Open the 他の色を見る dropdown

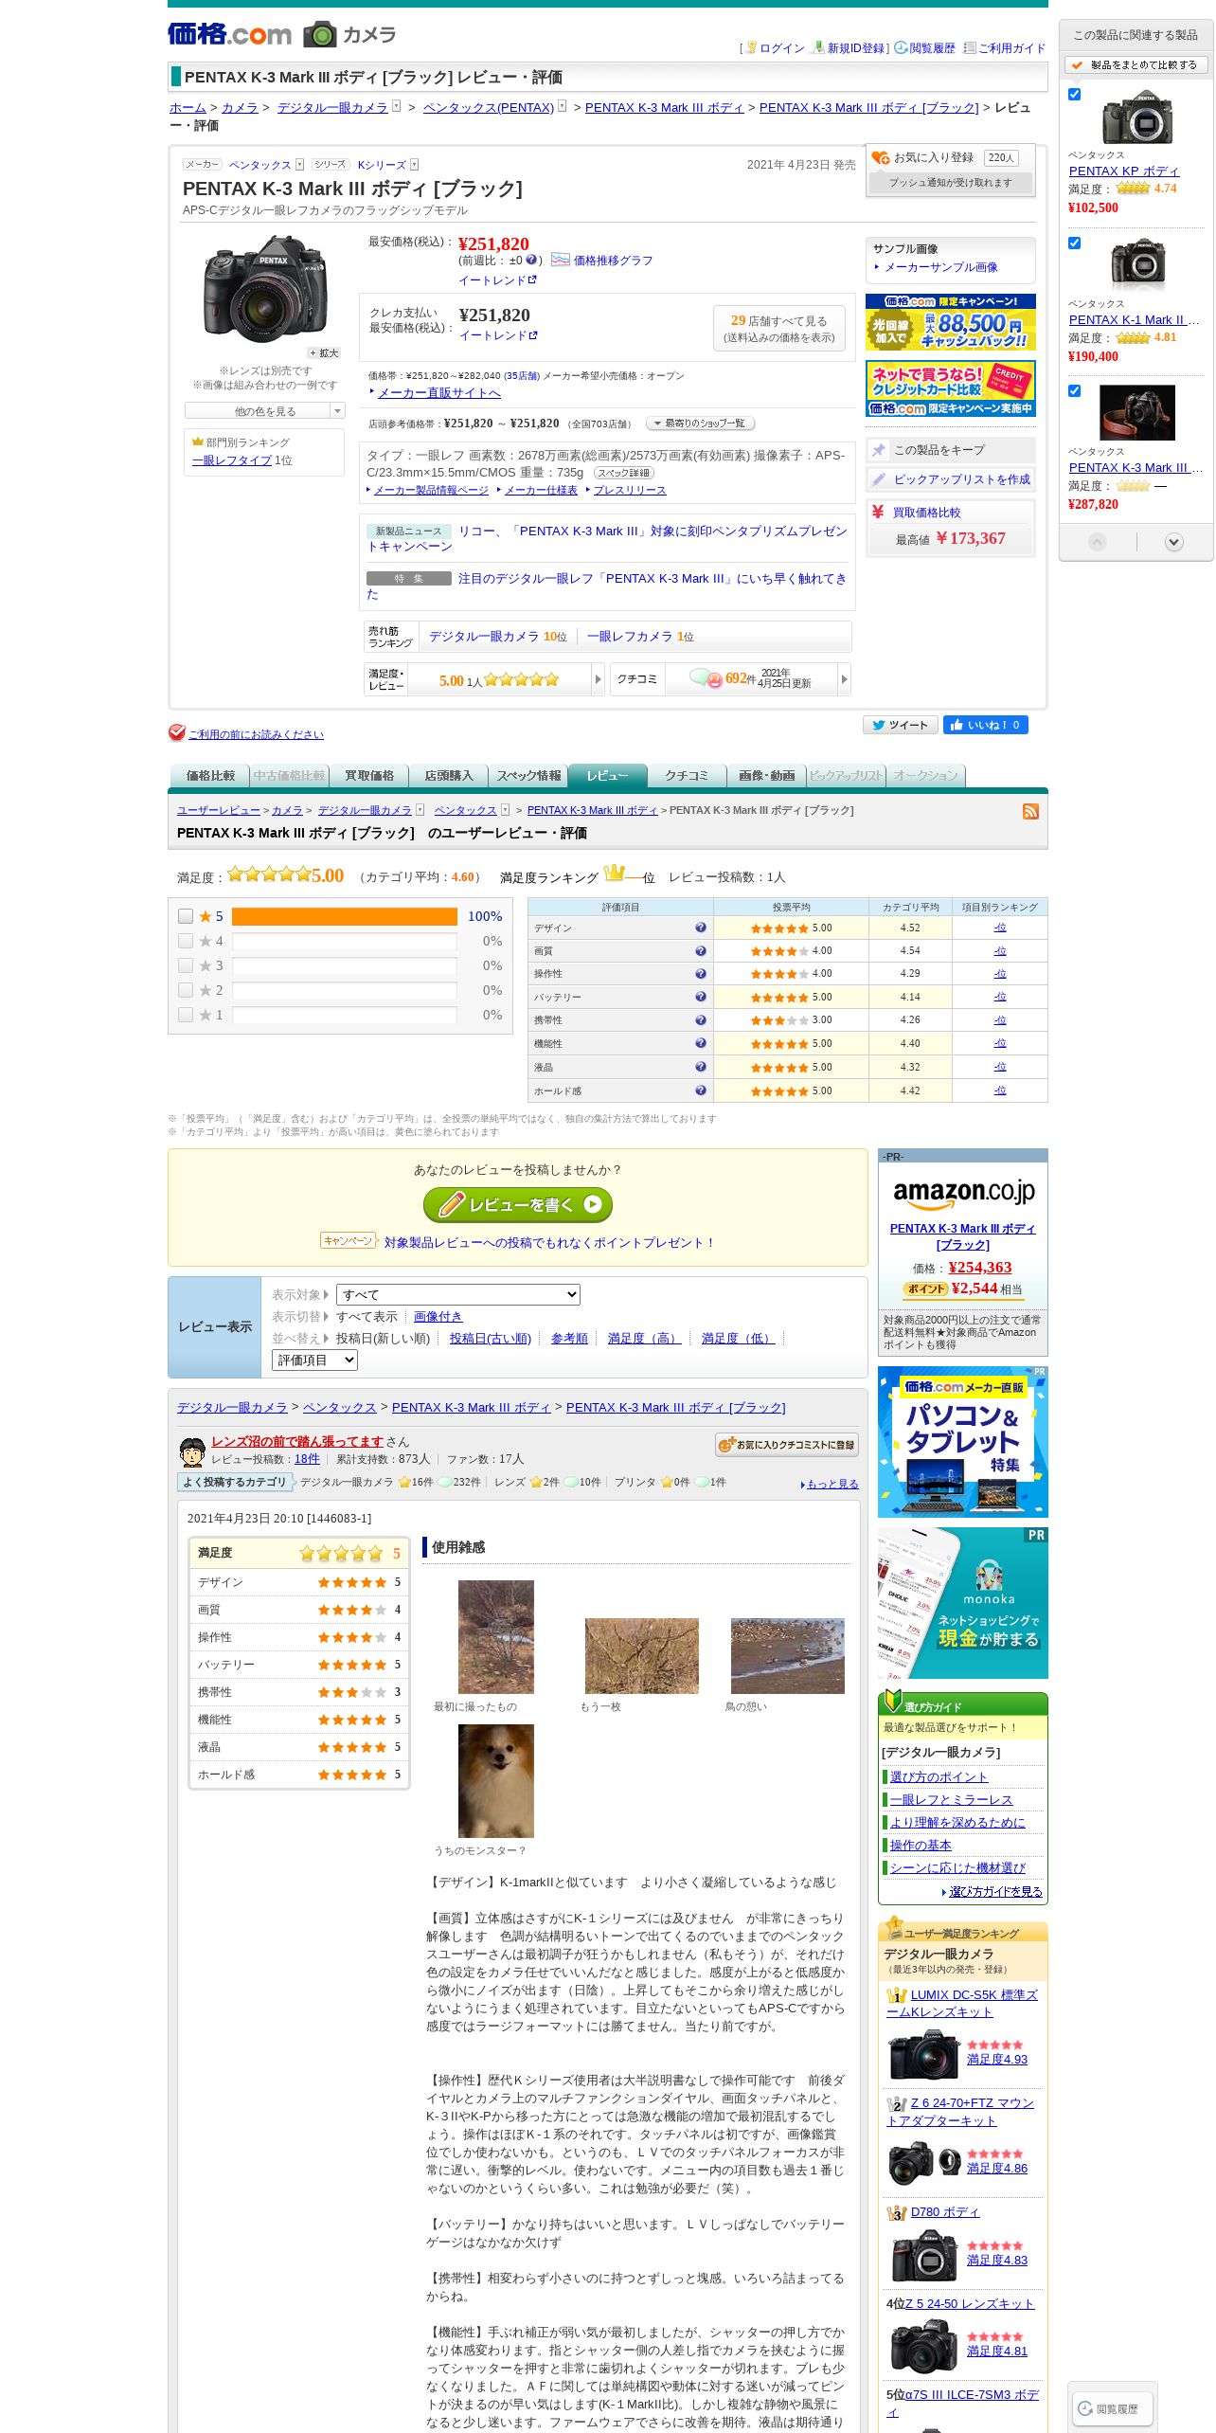click(265, 410)
